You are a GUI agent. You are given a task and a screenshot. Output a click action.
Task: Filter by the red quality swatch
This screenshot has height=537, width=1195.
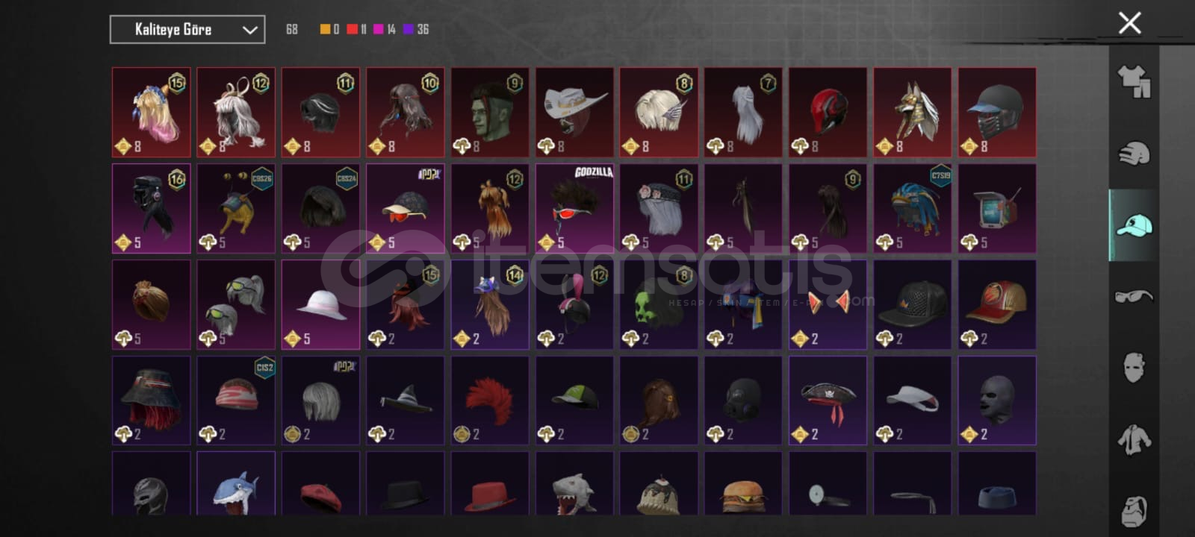tap(352, 29)
